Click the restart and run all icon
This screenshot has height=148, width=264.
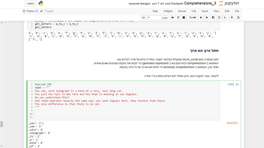(173, 18)
